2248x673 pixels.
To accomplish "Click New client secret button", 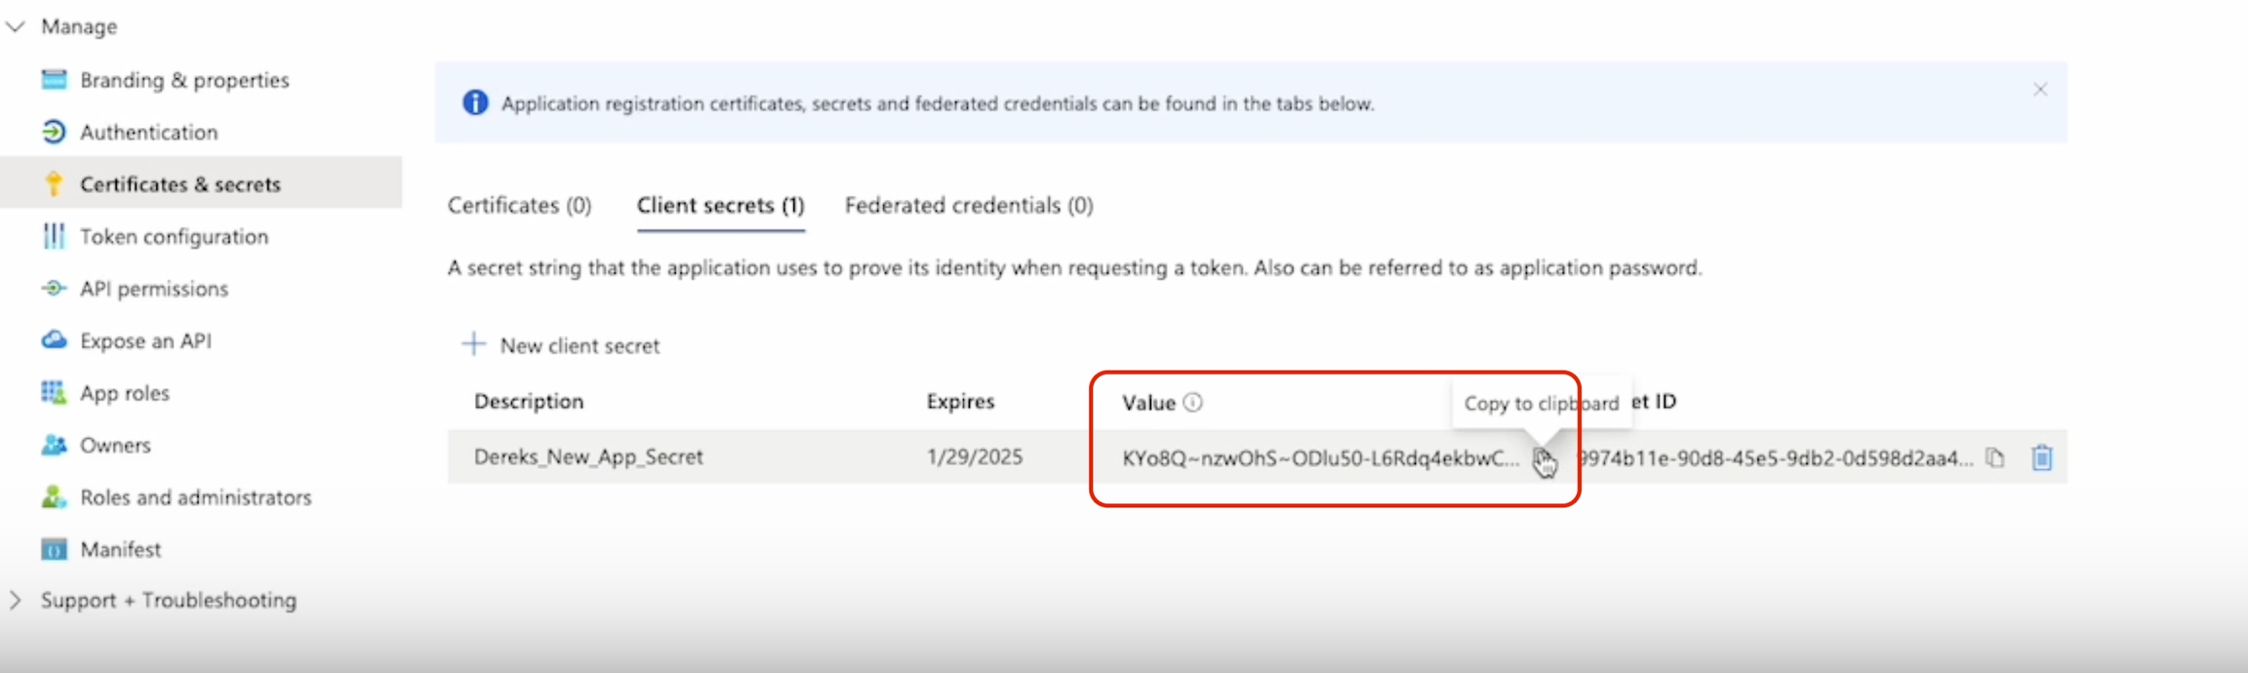I will click(562, 345).
